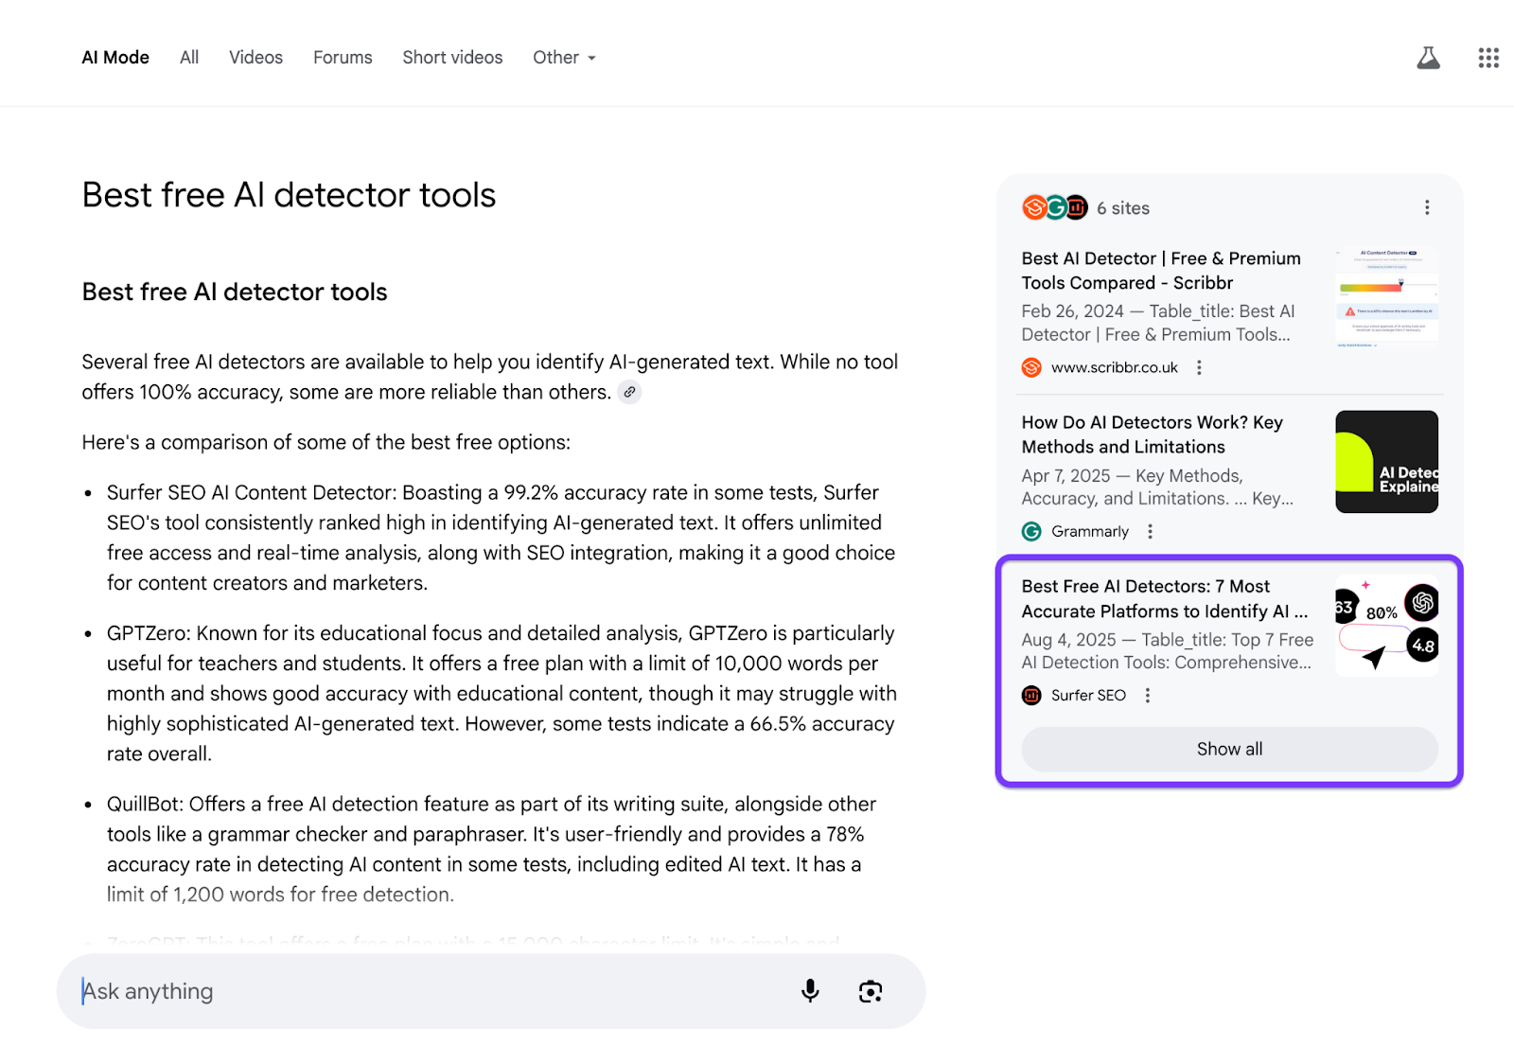Screen dimensions: 1514x1063
Task: Click the microphone voice search icon
Action: pyautogui.click(x=810, y=991)
